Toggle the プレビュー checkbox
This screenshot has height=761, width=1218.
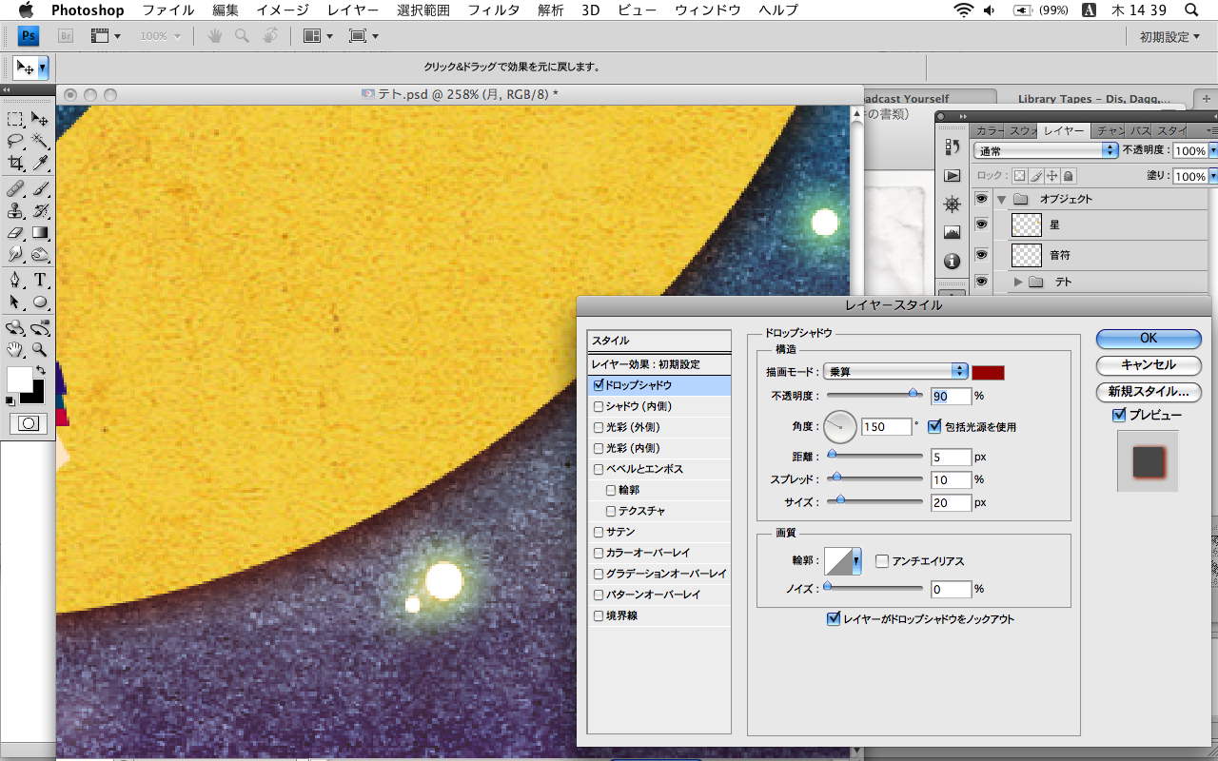tap(1119, 415)
